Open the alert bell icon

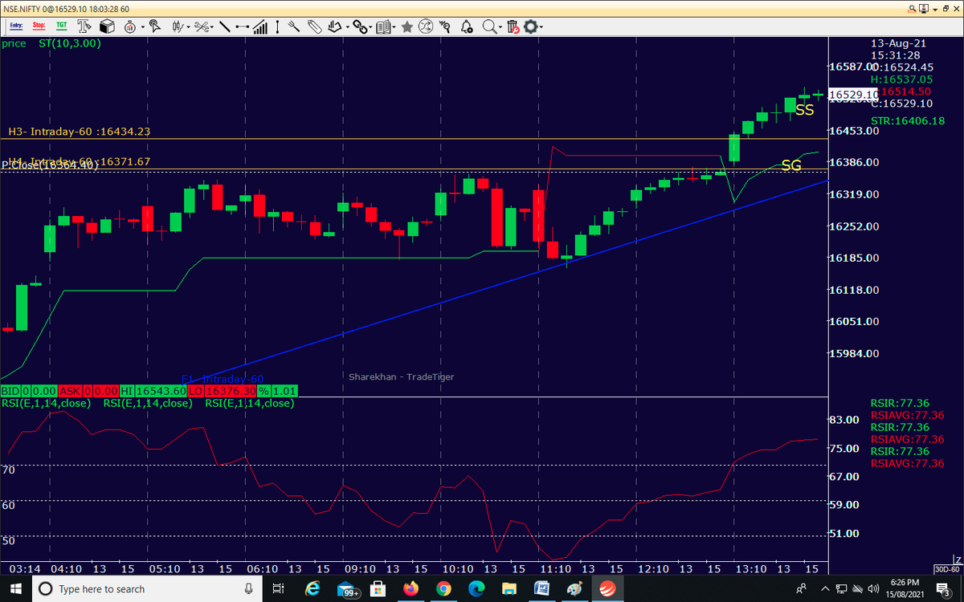point(466,26)
